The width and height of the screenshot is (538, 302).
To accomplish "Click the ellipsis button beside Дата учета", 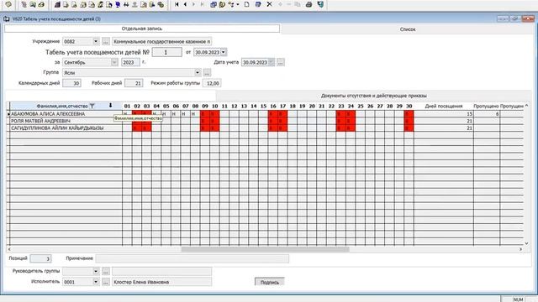I will pos(281,62).
